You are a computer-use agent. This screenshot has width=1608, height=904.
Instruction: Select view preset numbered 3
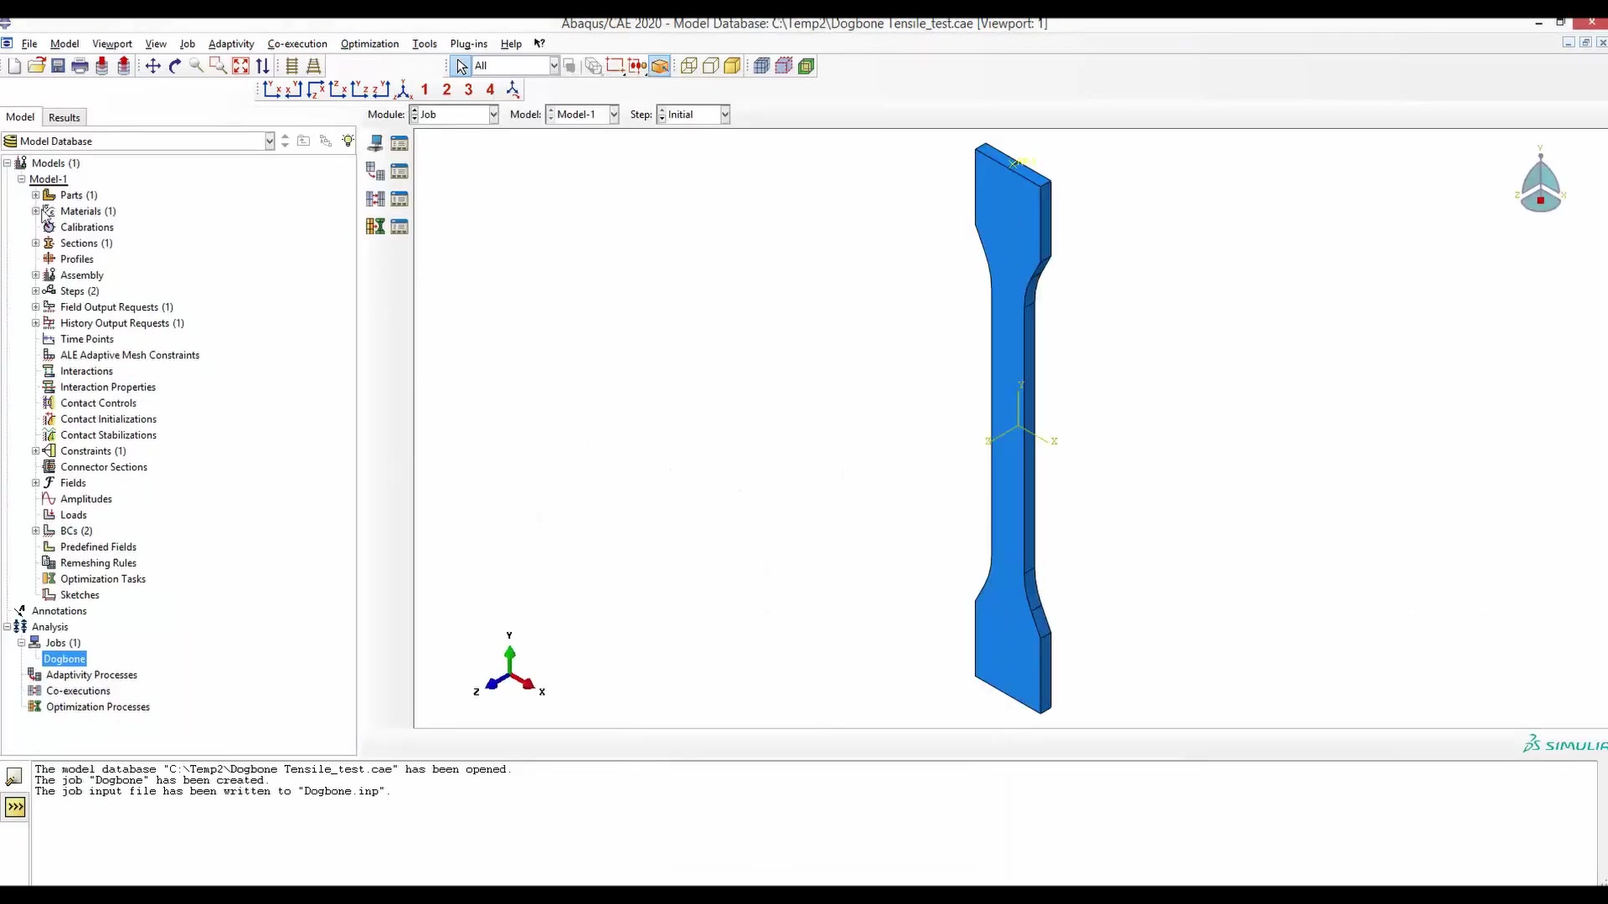[468, 90]
